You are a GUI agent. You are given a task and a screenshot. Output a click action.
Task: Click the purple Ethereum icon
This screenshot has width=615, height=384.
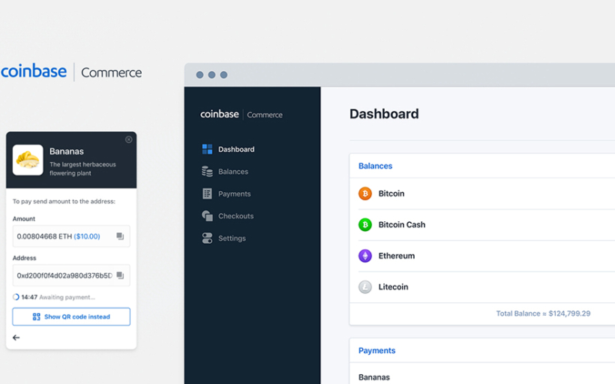(365, 256)
